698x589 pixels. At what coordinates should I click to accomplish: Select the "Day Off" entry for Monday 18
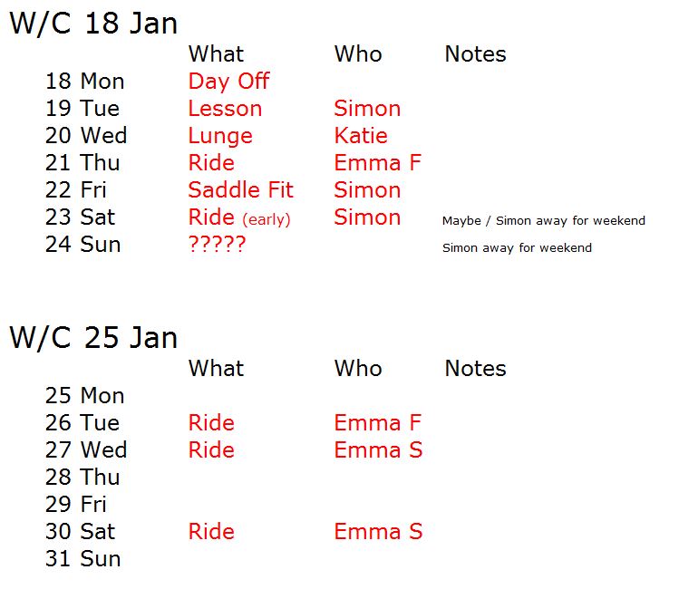click(228, 82)
